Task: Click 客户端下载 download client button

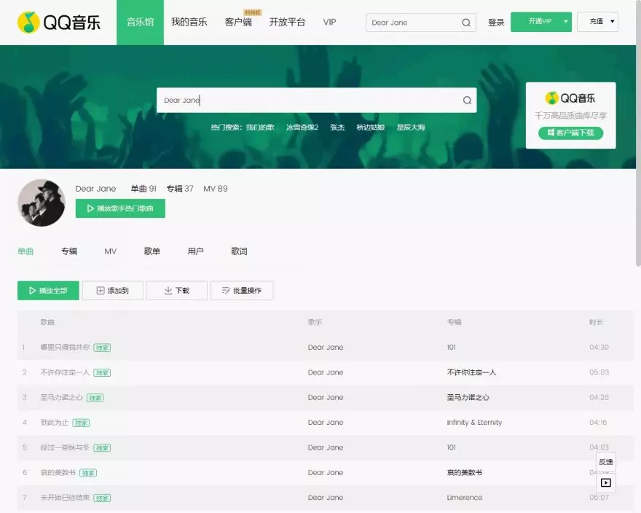Action: point(570,133)
